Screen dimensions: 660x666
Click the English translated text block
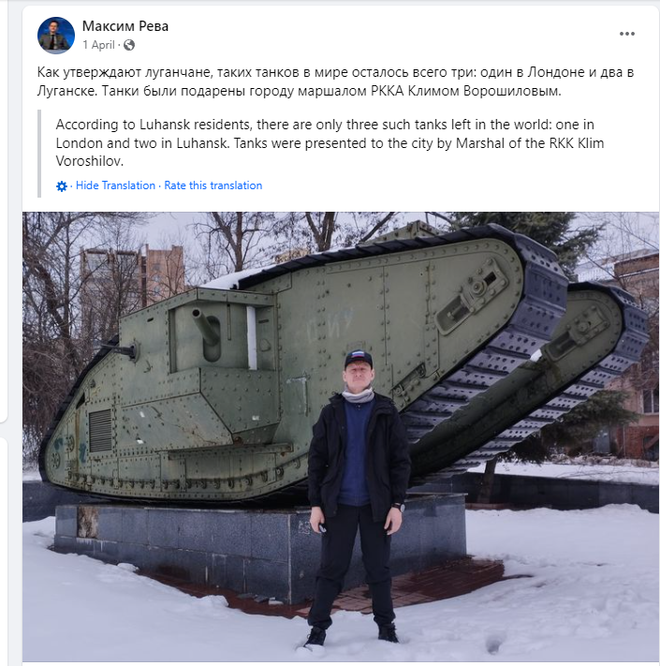click(x=330, y=142)
